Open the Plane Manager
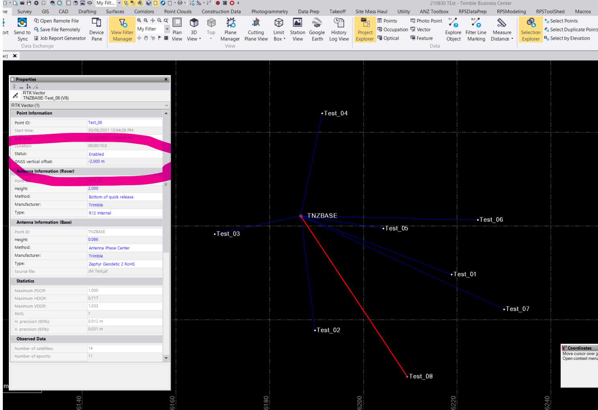The height and width of the screenshot is (410, 598). tap(230, 29)
